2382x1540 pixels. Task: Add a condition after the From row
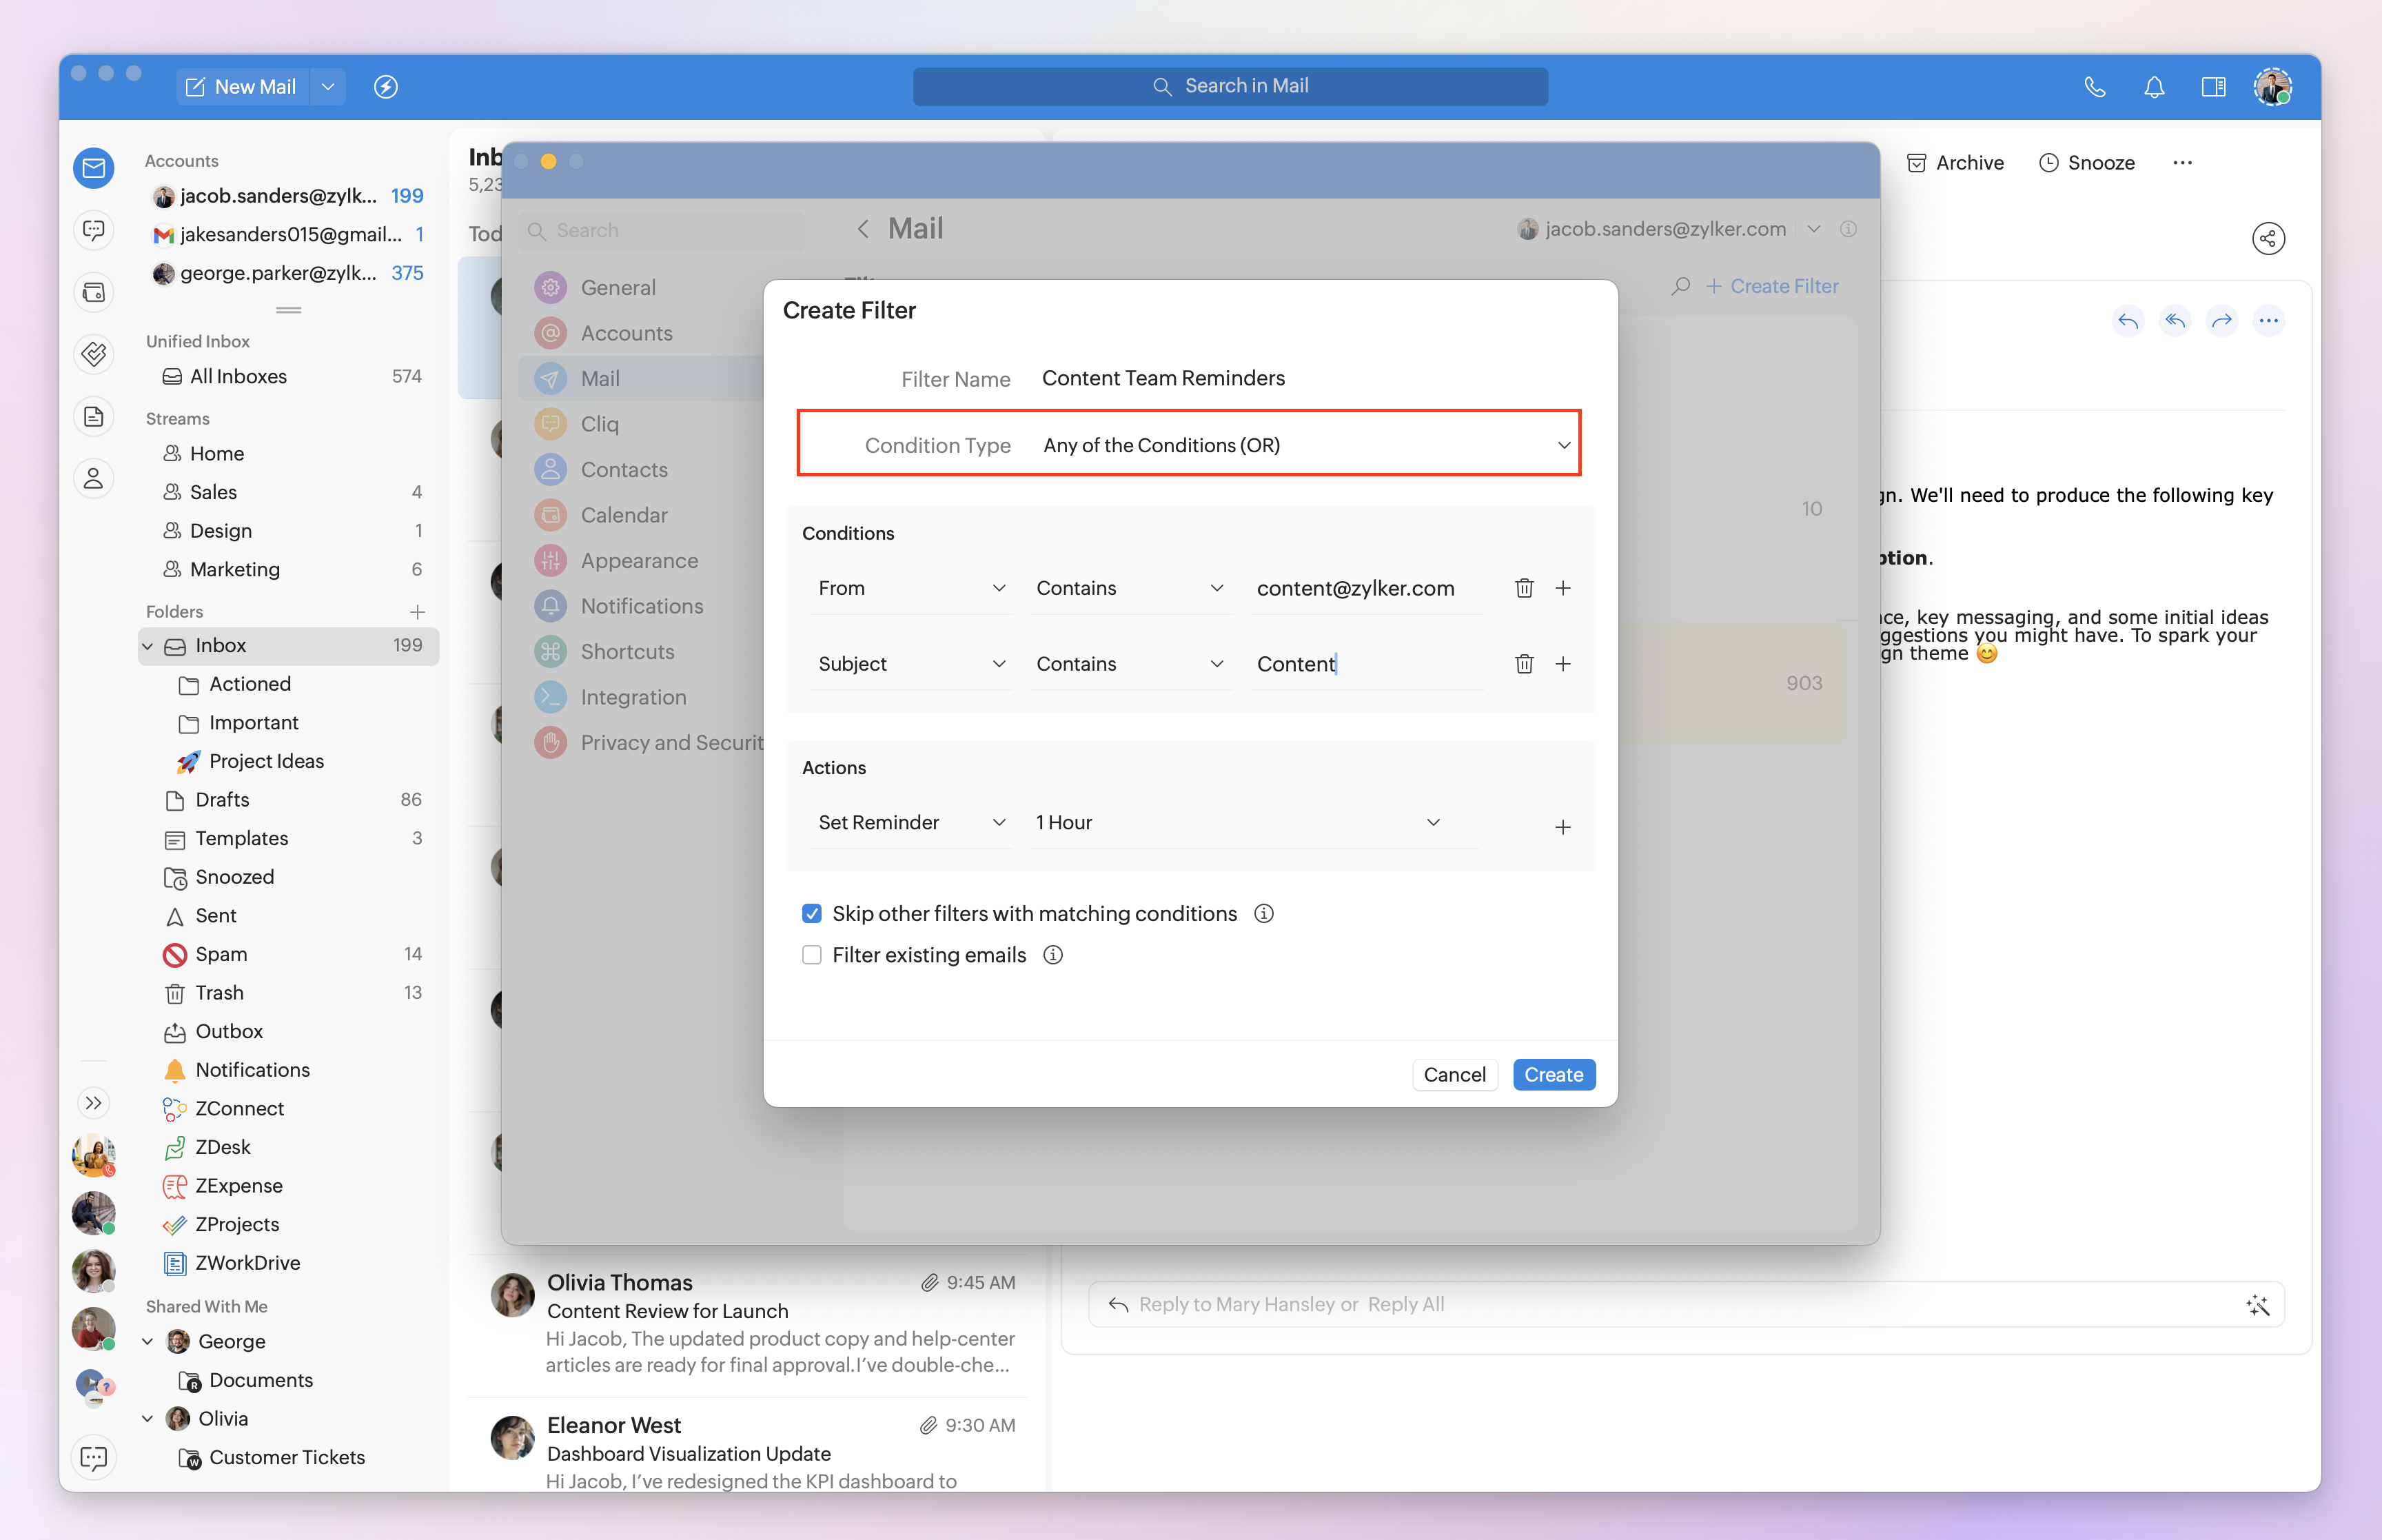[1562, 588]
